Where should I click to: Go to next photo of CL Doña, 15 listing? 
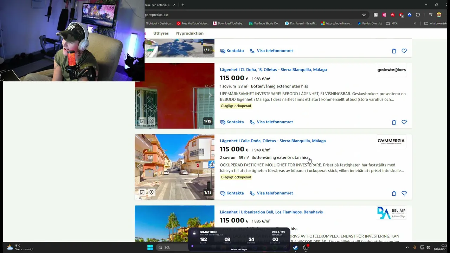(x=210, y=95)
